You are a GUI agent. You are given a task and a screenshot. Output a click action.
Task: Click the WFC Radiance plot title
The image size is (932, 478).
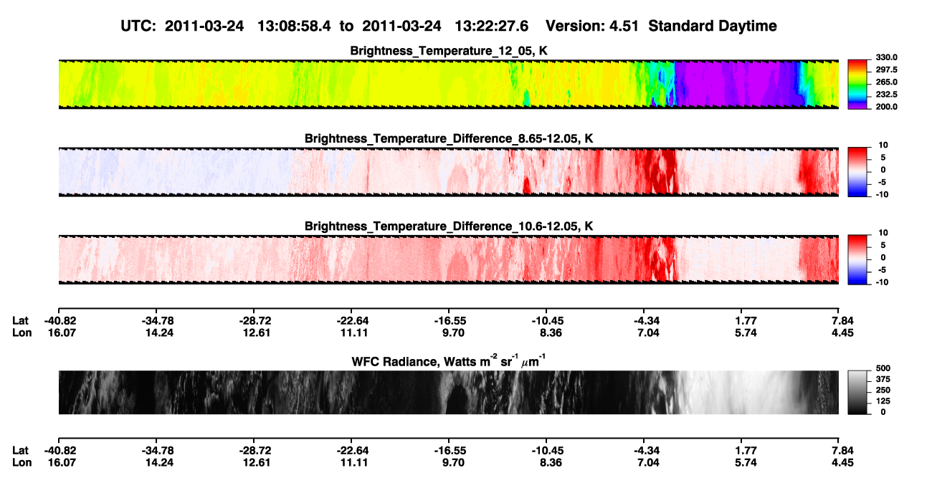(449, 360)
